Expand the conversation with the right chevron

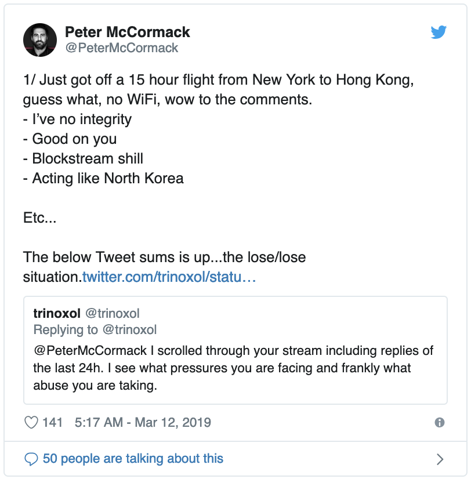point(440,459)
